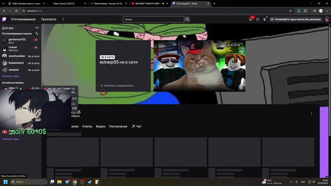Click the search magnifier button
Viewport: 331px width, 186px height.
(187, 19)
